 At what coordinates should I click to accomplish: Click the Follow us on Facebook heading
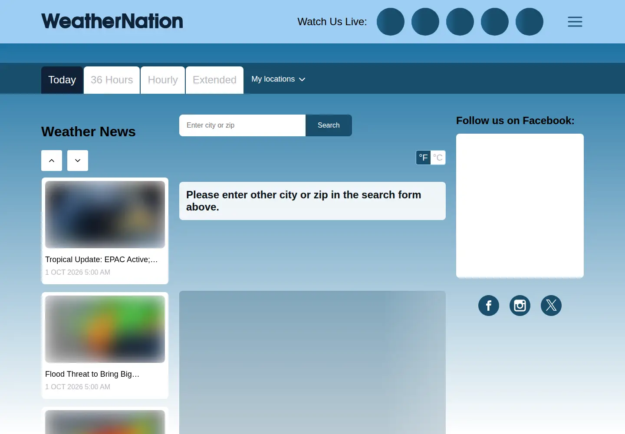tap(515, 121)
